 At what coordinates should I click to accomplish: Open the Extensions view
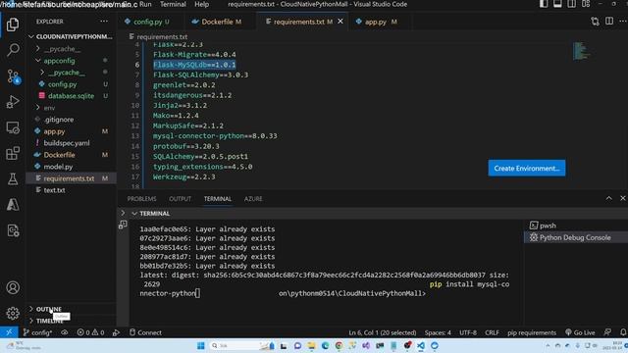tap(13, 153)
